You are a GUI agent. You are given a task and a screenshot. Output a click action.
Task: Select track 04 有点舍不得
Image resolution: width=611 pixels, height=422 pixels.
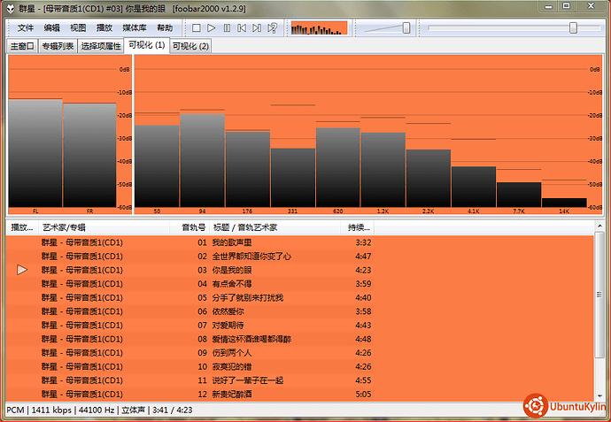click(299, 284)
